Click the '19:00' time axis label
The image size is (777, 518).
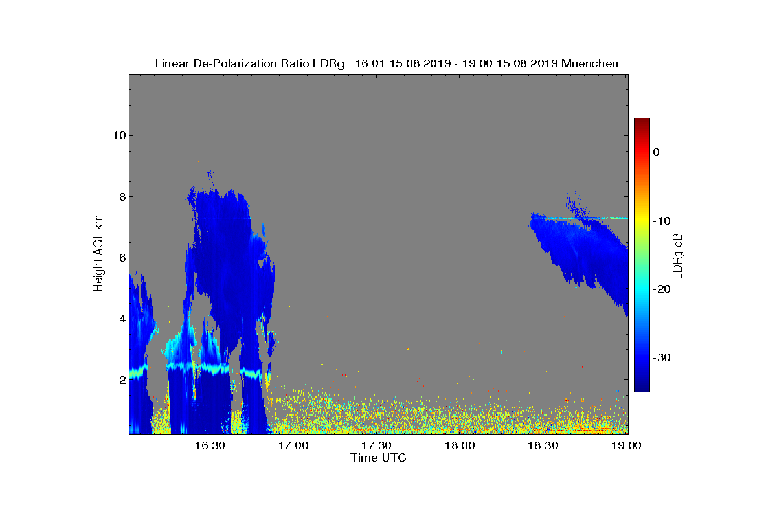click(x=626, y=445)
